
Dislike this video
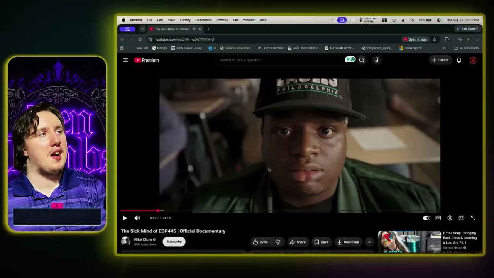tap(278, 242)
